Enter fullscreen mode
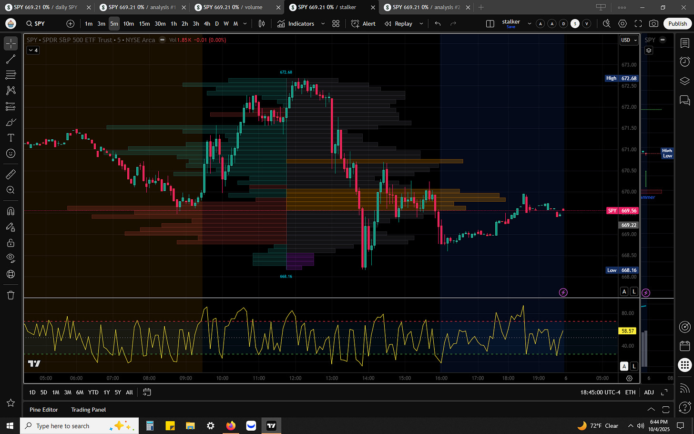This screenshot has height=434, width=694. 638,23
